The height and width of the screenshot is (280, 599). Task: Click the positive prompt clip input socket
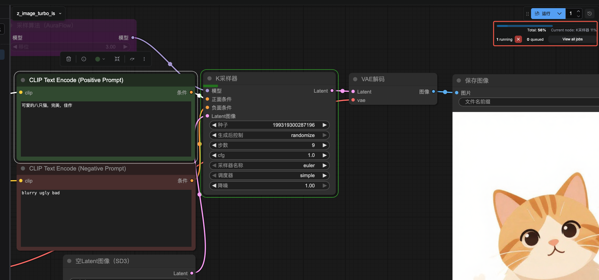[21, 92]
